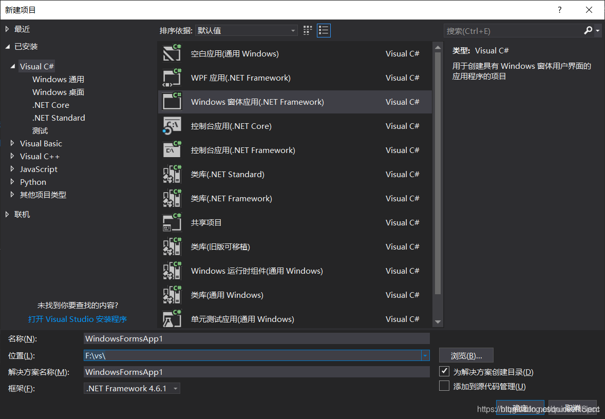The width and height of the screenshot is (605, 419).
Task: Select Visual C# category label
Action: coord(37,66)
